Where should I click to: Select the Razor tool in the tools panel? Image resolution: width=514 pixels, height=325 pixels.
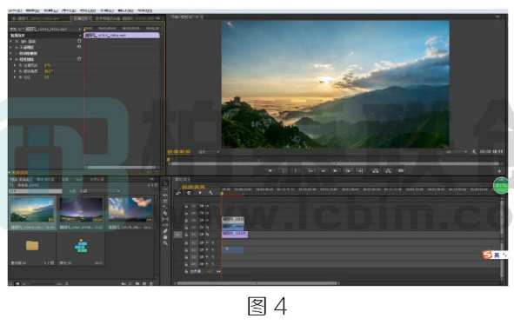point(165,213)
